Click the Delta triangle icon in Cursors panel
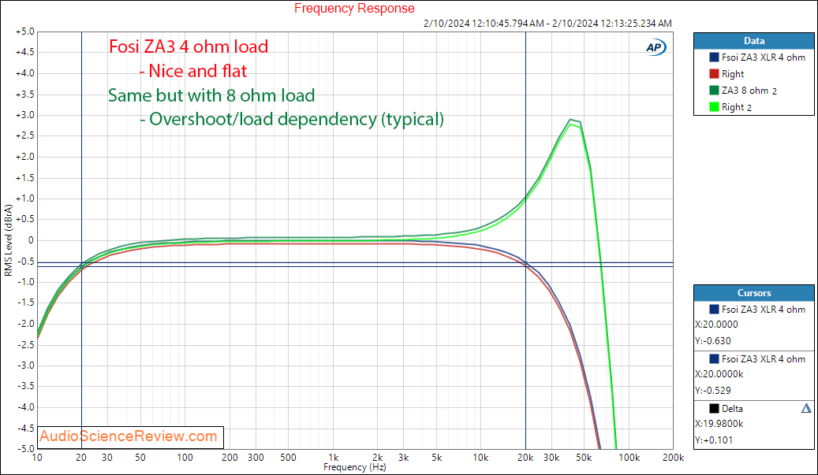Screen dimensions: 818x475 click(806, 408)
